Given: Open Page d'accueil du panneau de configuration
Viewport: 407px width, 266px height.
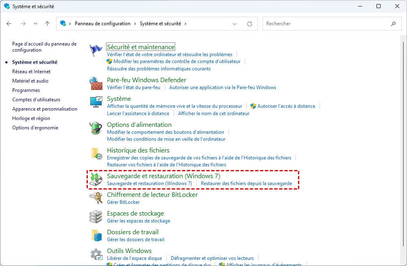Looking at the screenshot, I should point(44,47).
